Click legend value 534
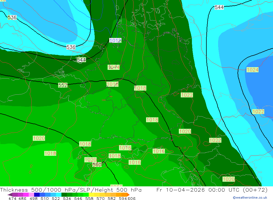Viewport: 273px width, 200px height. click(x=67, y=198)
